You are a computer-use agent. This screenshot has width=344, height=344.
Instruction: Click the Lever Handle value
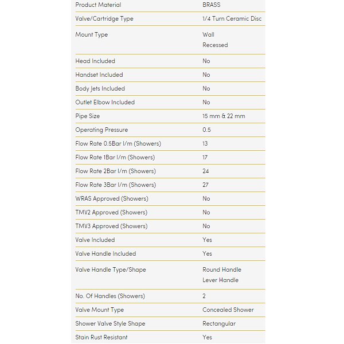220,280
